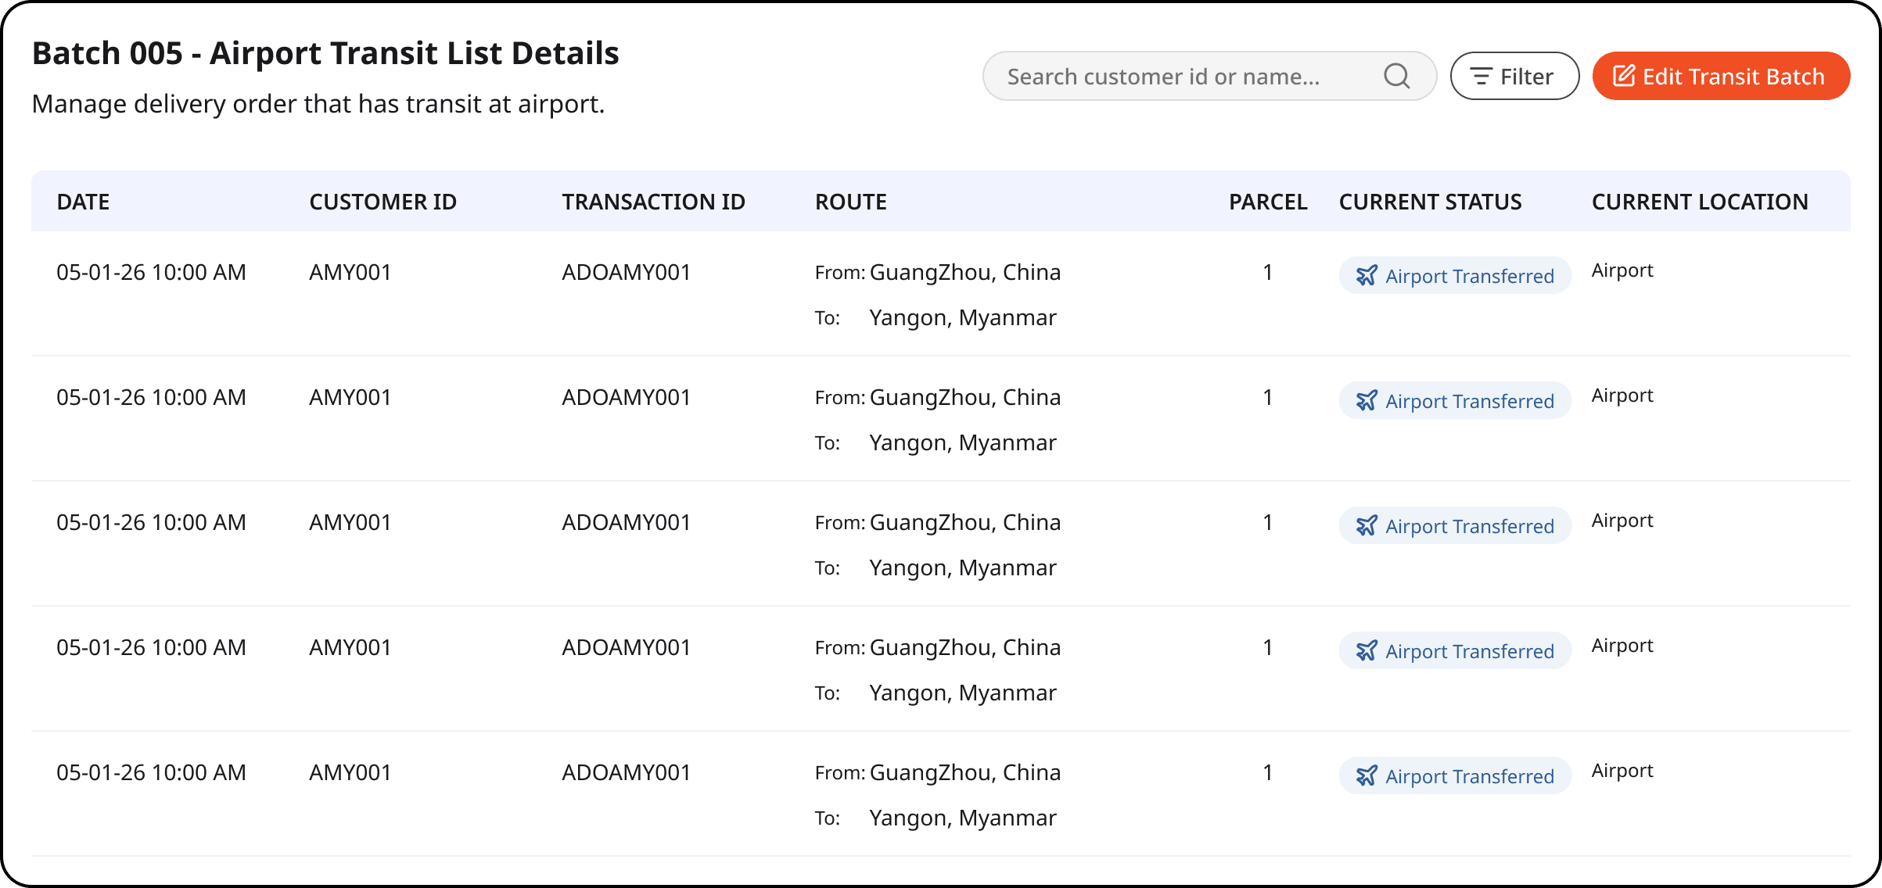Click the search magnifier icon
Viewport: 1882px width, 888px height.
click(1396, 76)
